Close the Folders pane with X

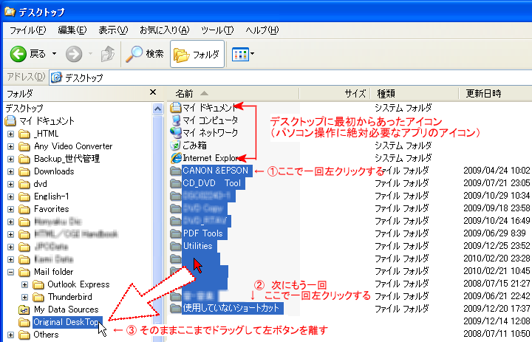[x=153, y=92]
